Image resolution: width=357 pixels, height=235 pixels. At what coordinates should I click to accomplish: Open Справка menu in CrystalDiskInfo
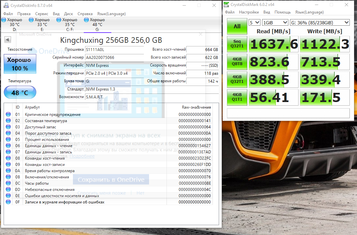click(85, 14)
